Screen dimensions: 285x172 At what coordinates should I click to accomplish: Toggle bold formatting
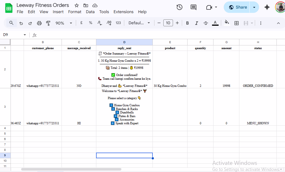click(x=188, y=23)
